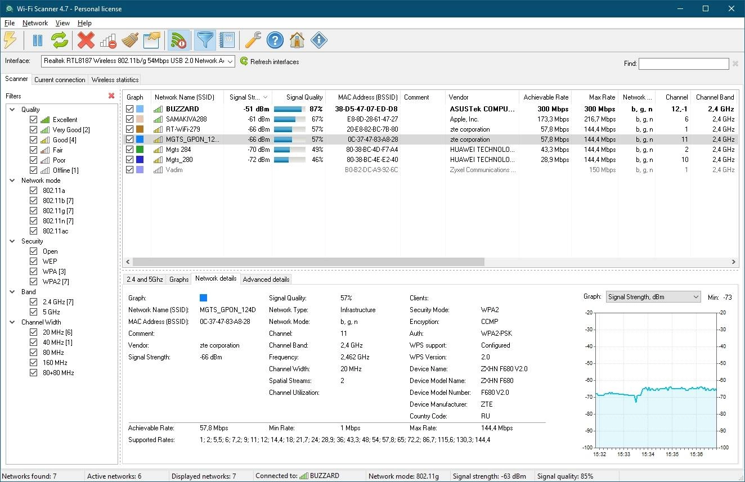Click the red X delete icon
The height and width of the screenshot is (482, 745).
click(x=86, y=40)
